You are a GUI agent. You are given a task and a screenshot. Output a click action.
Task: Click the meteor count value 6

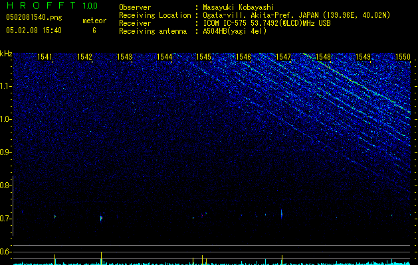point(94,30)
